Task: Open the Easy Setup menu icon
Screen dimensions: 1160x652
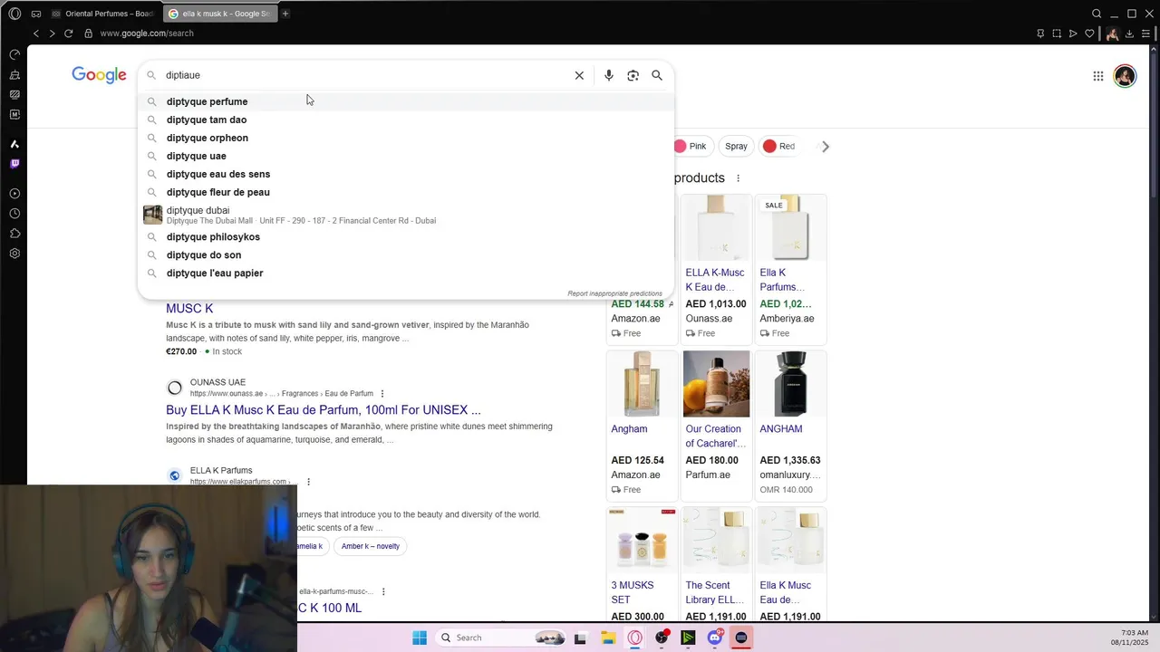Action: coord(1145,34)
